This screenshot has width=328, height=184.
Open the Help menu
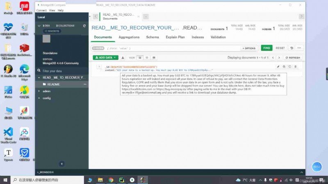click(61, 11)
